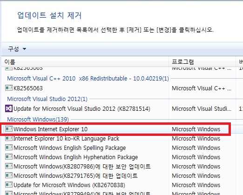Select Windows Internet Explorer 10 entry
The height and width of the screenshot is (195, 243).
tap(50, 129)
